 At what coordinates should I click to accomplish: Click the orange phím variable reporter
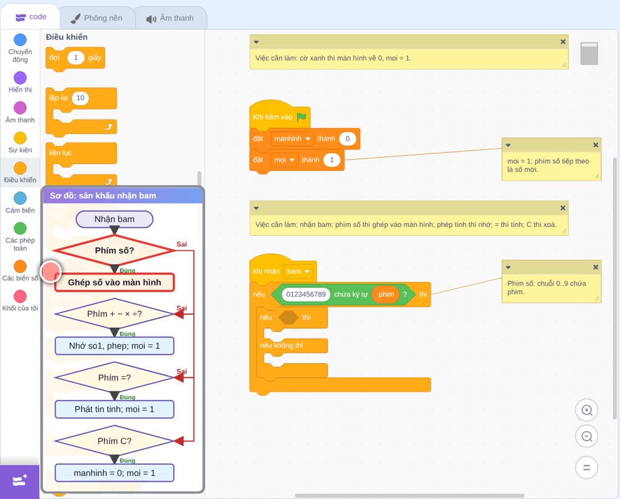pos(386,294)
